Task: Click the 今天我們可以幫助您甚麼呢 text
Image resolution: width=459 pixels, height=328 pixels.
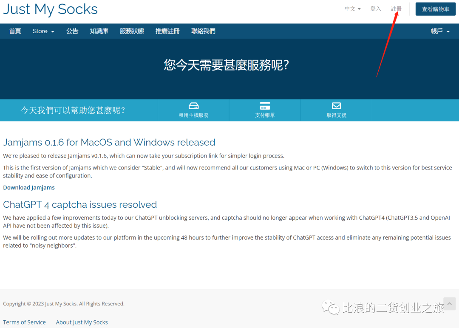Action: tap(73, 110)
